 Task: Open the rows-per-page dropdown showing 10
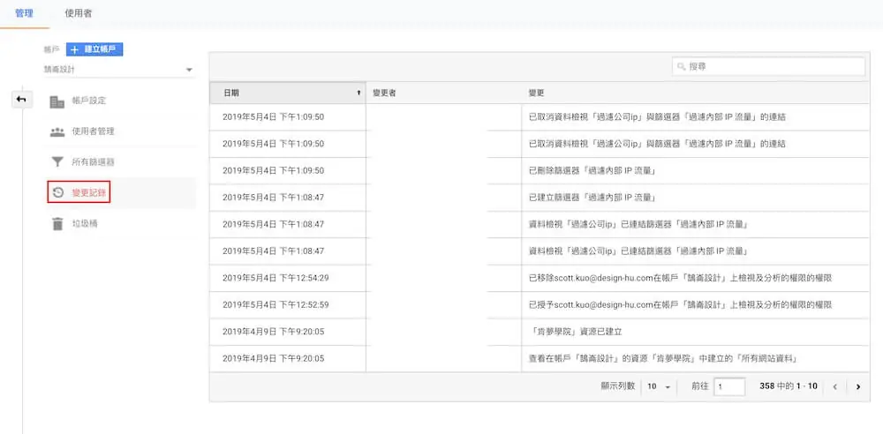point(659,386)
